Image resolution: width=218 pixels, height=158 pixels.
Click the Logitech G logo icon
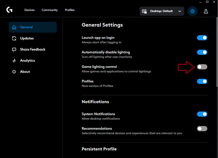pyautogui.click(x=9, y=11)
